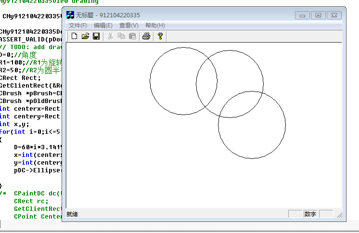Close the 912104220335 window
Viewport: 359px width, 233px height.
click(x=334, y=15)
